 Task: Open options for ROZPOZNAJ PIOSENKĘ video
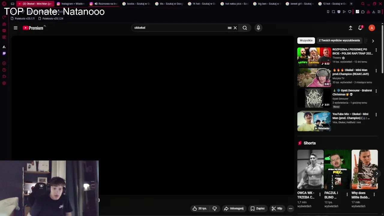pos(376,50)
